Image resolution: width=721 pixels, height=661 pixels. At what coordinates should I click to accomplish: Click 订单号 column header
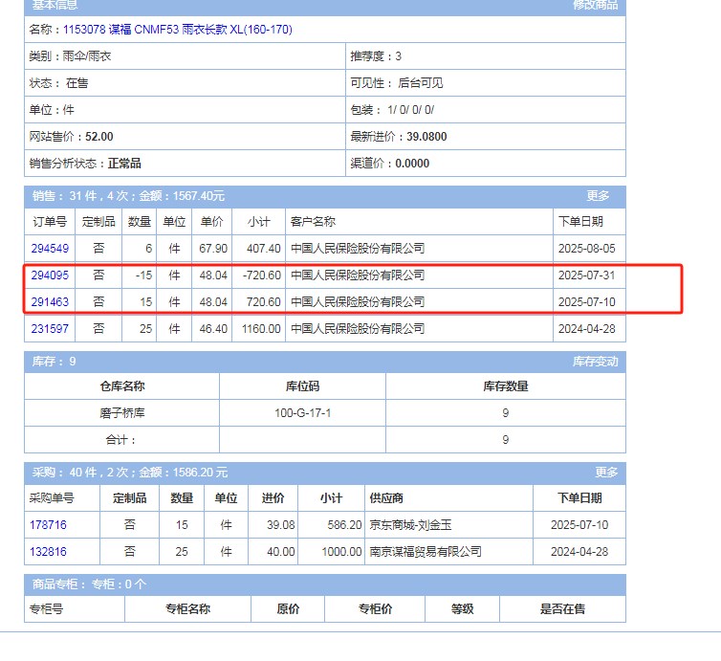(x=50, y=222)
